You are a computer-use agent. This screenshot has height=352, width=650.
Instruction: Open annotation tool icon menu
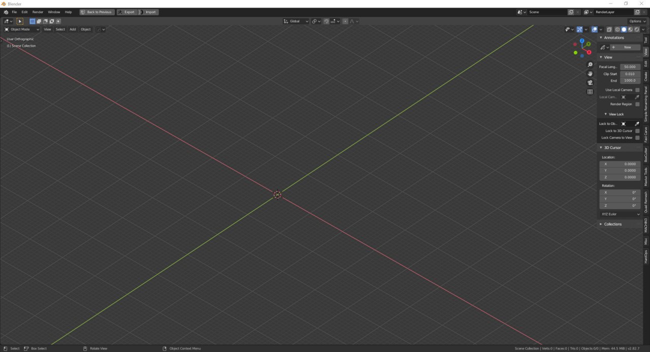pyautogui.click(x=604, y=47)
